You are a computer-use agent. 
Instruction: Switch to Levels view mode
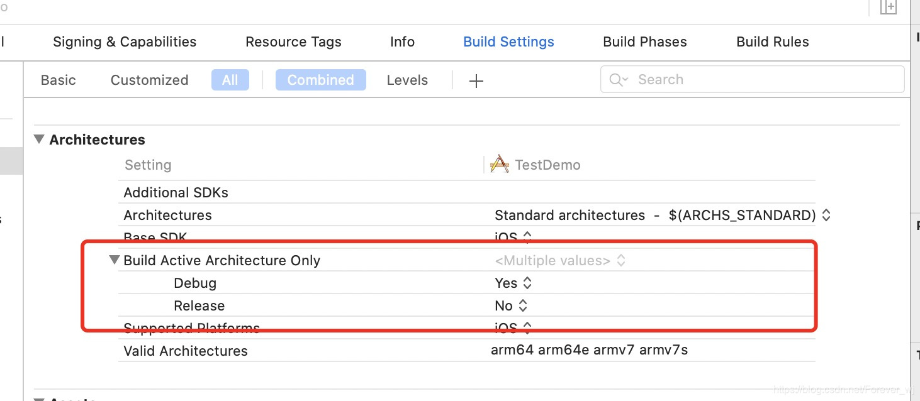coord(407,80)
